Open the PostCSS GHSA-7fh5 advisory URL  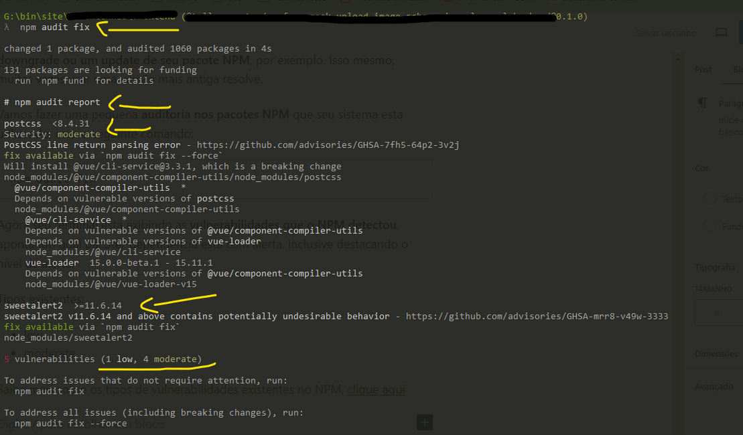[327, 145]
